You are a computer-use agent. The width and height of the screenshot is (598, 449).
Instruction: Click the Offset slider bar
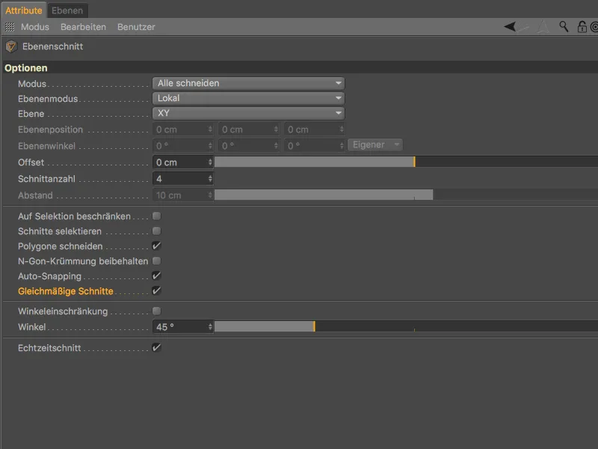point(406,162)
